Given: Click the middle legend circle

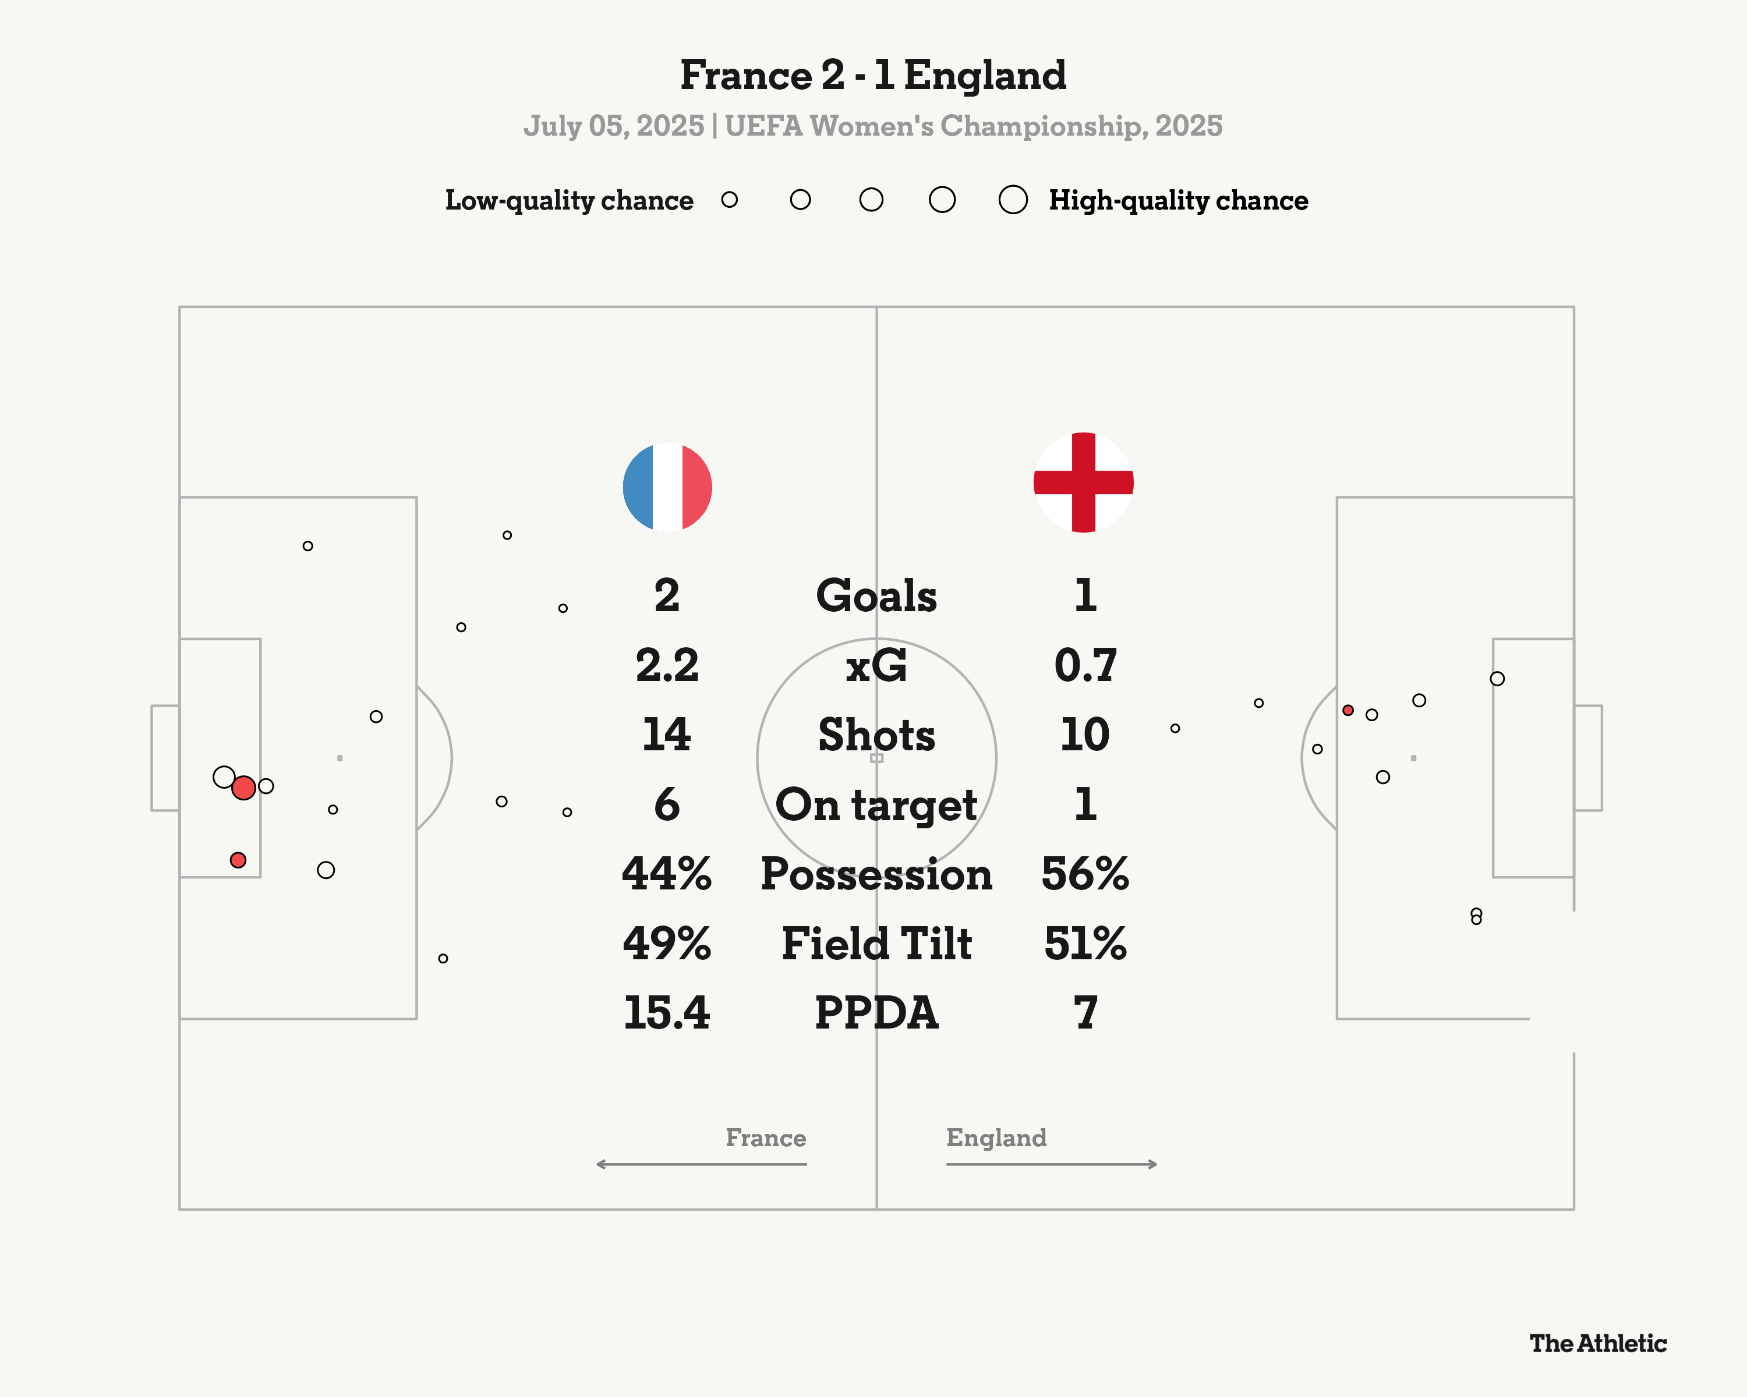Looking at the screenshot, I should 871,199.
